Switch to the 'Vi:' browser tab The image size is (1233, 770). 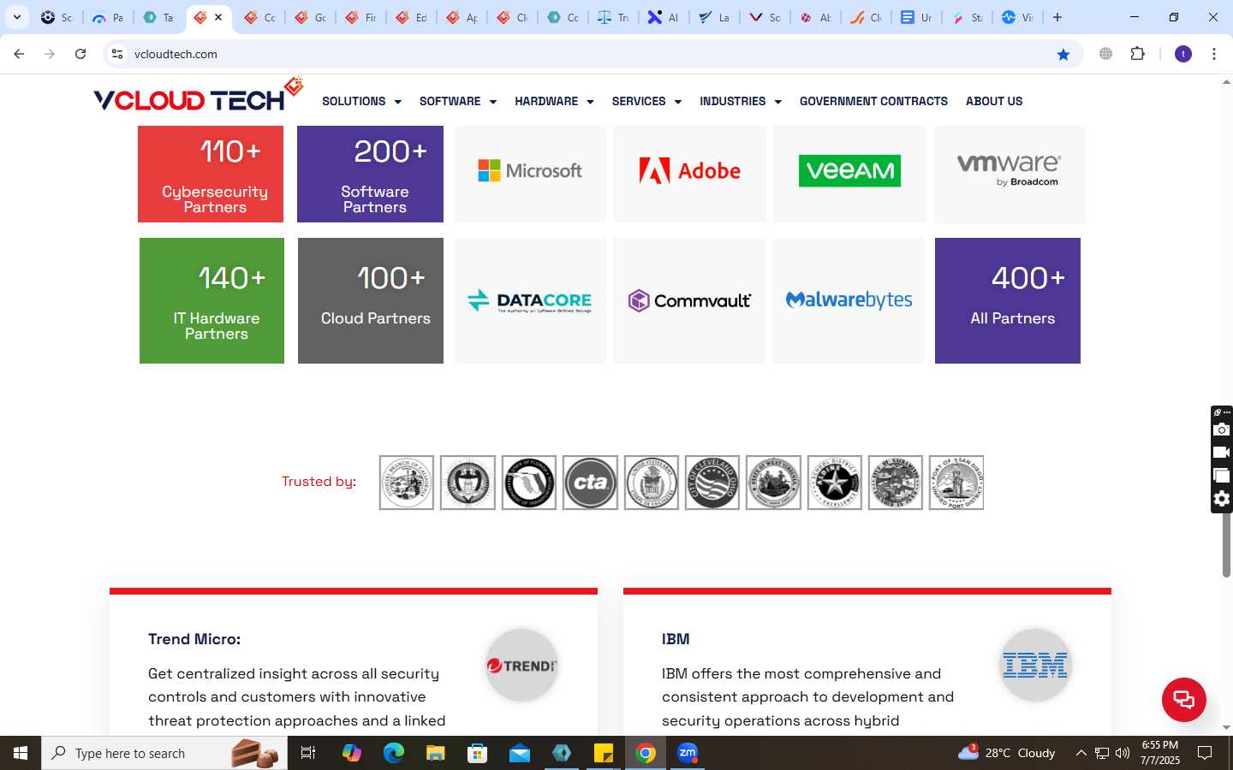tap(1017, 17)
